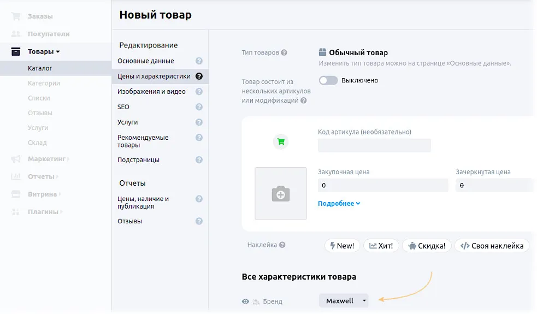The image size is (537, 314).
Task: Click Своя наклейка custom sticker button
Action: (492, 246)
